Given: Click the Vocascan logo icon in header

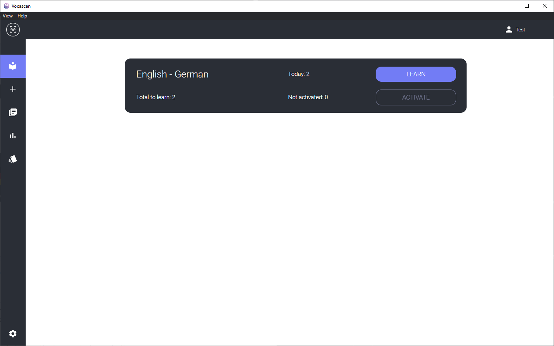Looking at the screenshot, I should tap(13, 29).
